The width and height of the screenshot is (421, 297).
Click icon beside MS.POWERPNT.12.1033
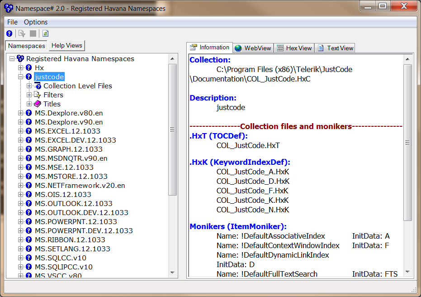coord(29,221)
